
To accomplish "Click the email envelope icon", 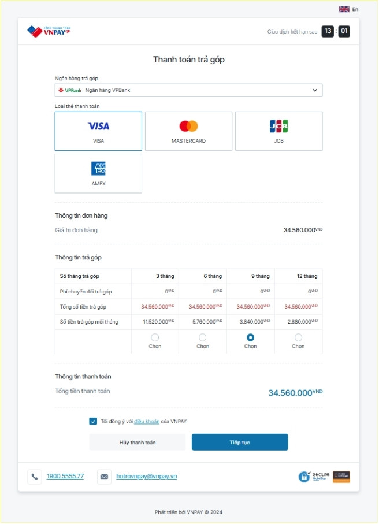I will coord(105,477).
